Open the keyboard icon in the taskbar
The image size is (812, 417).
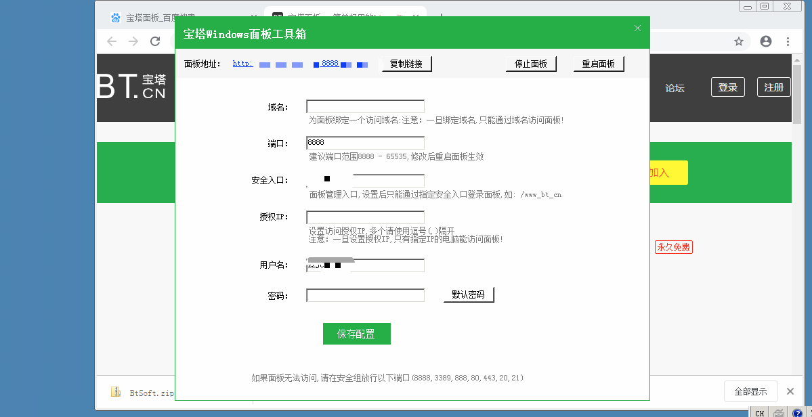[778, 413]
